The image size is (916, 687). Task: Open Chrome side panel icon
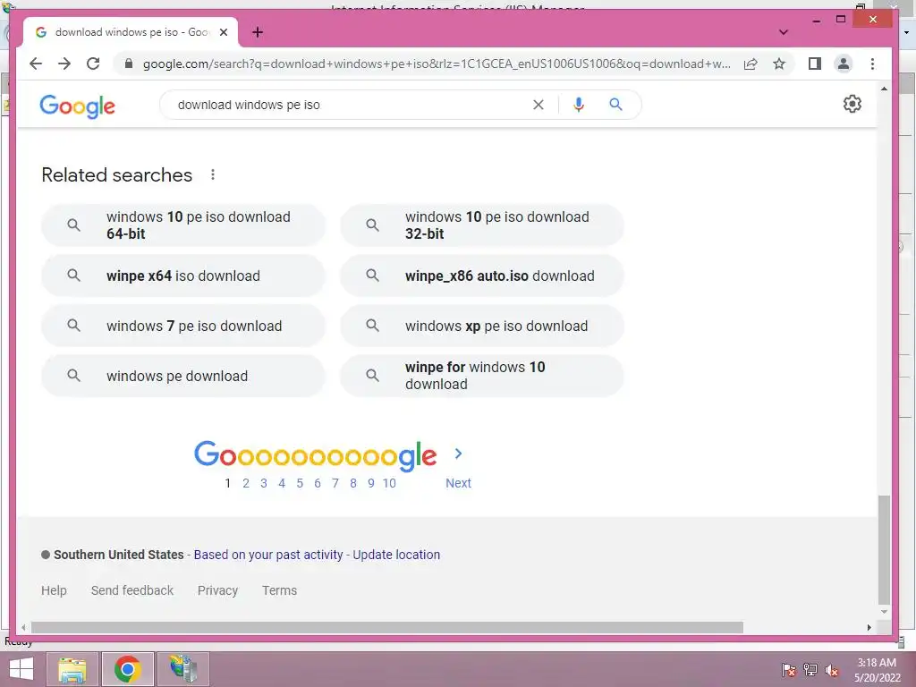(815, 64)
